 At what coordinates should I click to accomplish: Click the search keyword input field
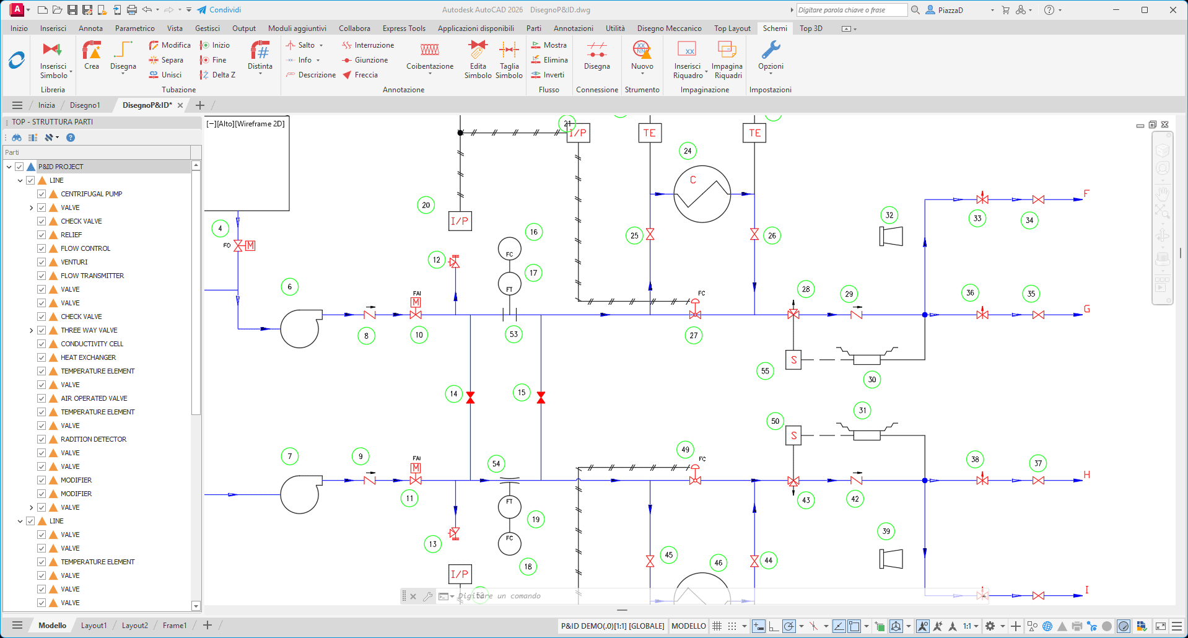tap(850, 10)
